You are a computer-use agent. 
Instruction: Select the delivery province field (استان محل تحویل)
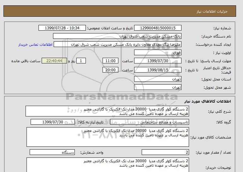[162, 79]
